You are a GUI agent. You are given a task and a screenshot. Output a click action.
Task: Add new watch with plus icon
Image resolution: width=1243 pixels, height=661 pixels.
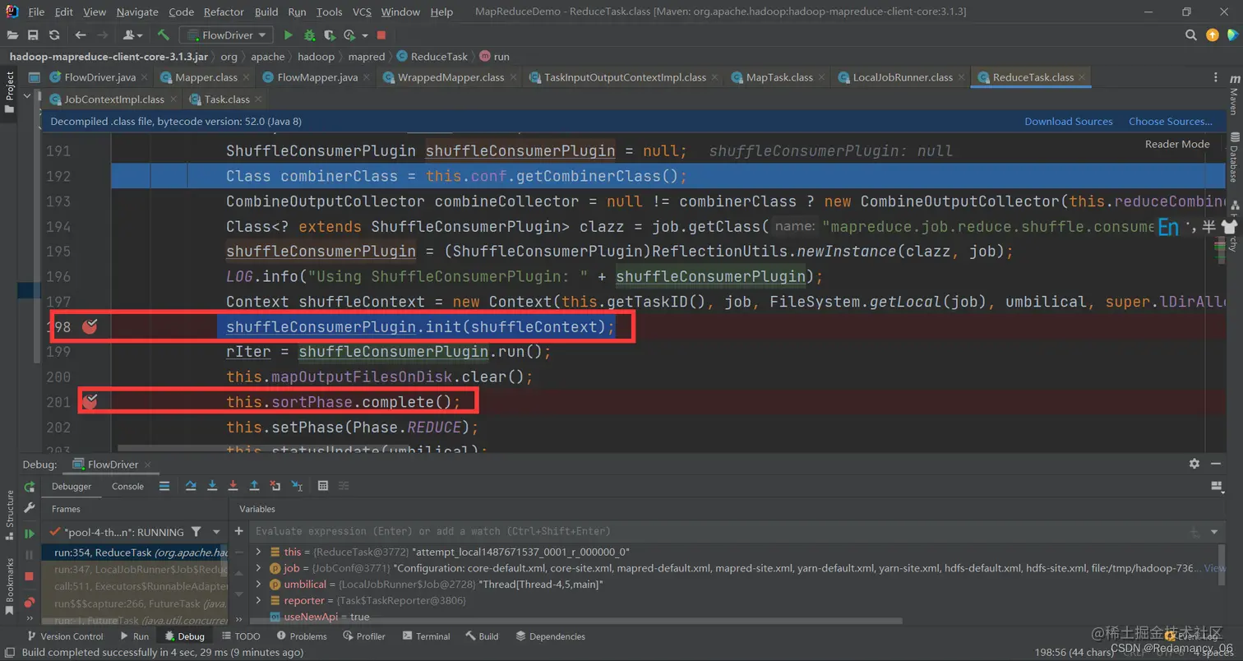(239, 531)
